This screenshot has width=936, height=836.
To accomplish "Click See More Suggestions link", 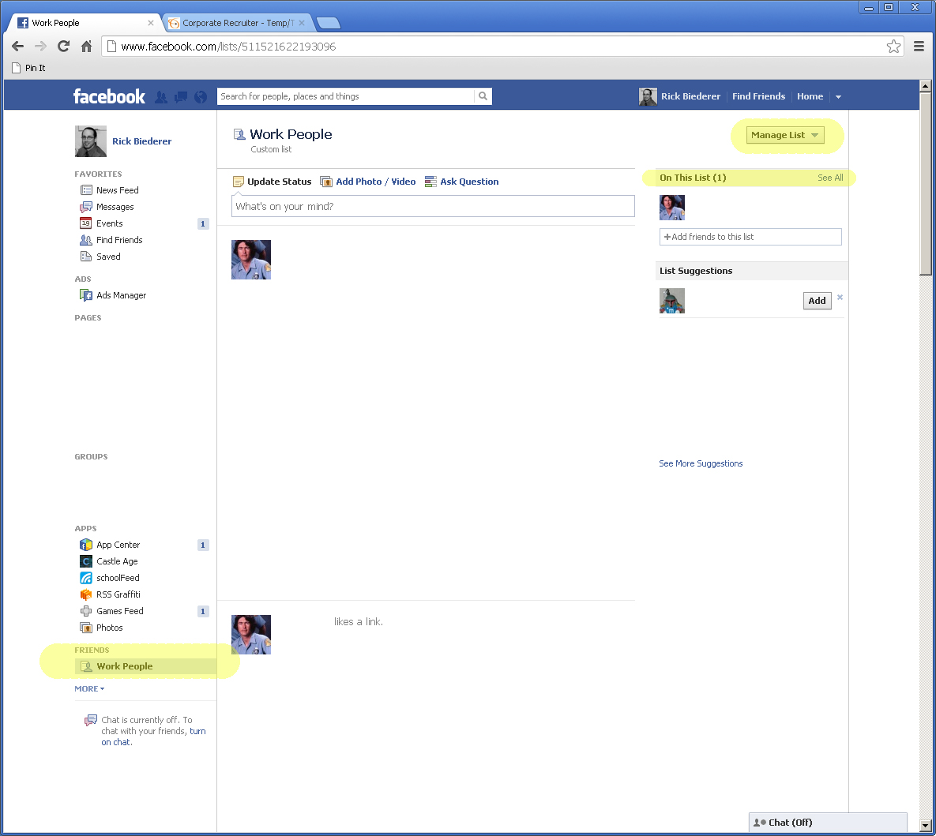I will pyautogui.click(x=701, y=463).
